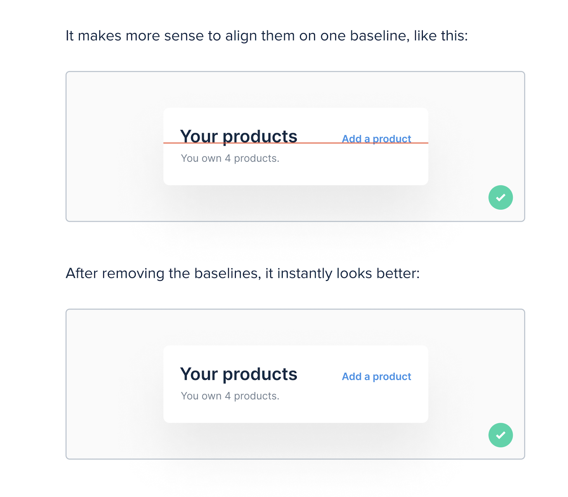This screenshot has height=497, width=568.
Task: Click gray frame background around the baseline-free card
Action: 114,384
